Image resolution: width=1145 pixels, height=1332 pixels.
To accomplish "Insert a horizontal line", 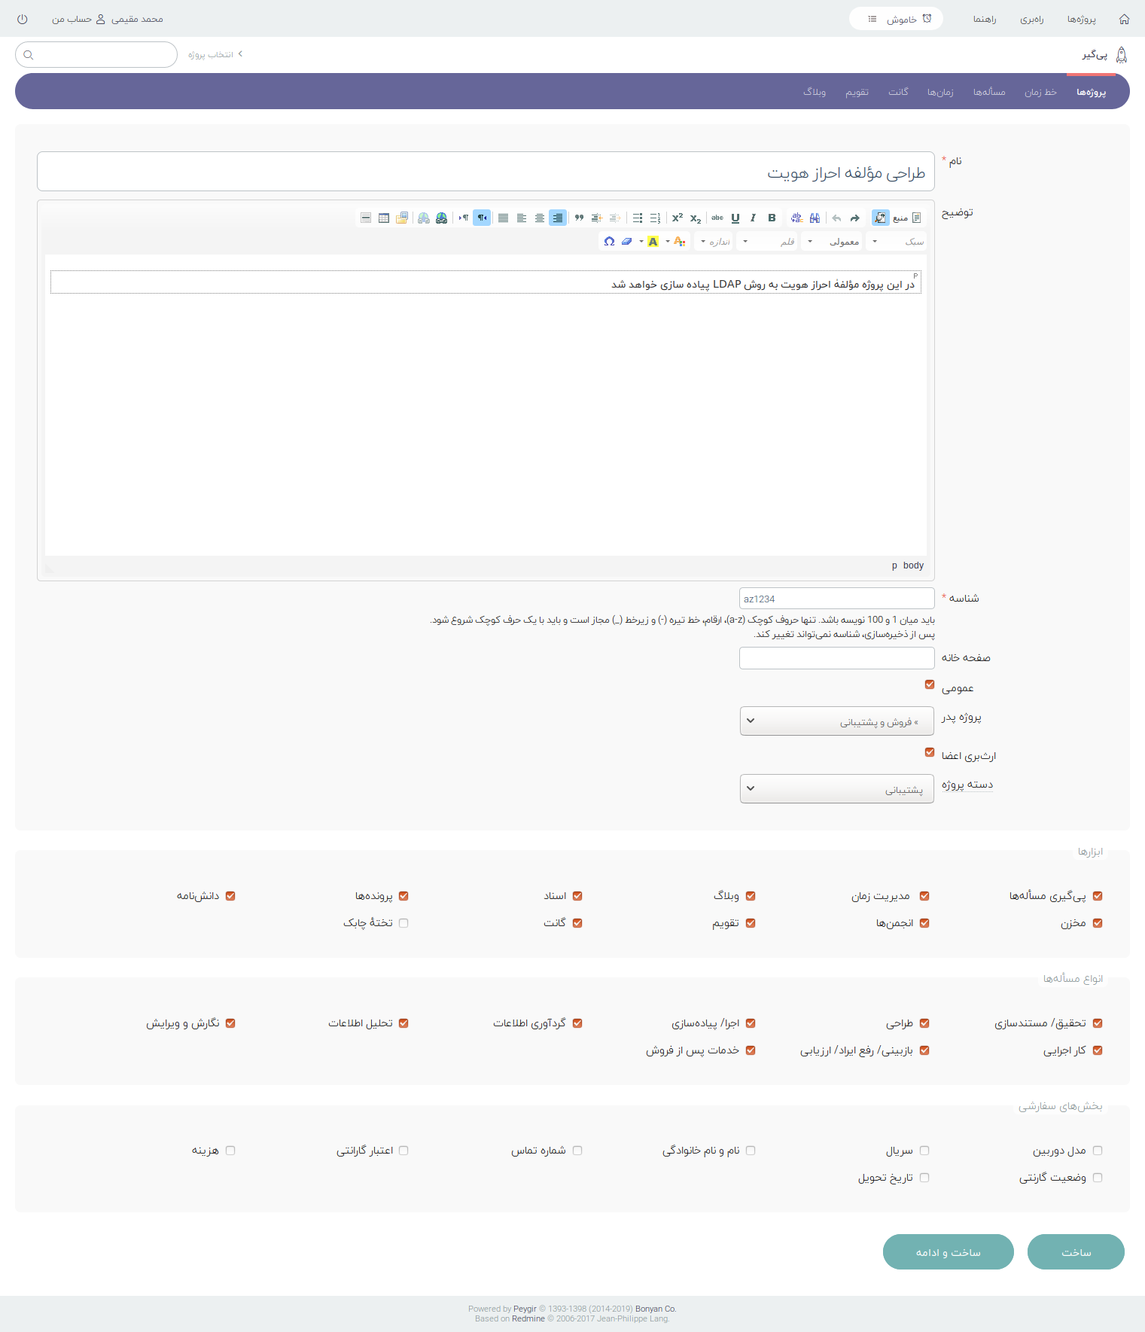I will tap(366, 218).
